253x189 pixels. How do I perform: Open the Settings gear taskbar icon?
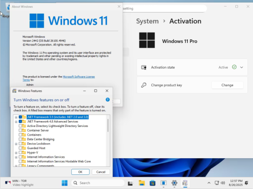click(174, 183)
